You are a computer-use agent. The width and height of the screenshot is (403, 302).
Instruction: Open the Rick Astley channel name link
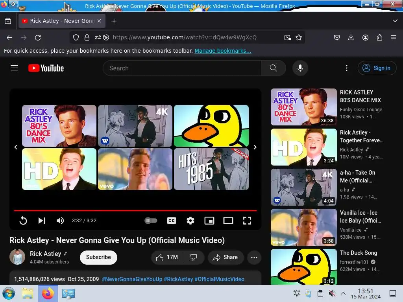[46, 254]
